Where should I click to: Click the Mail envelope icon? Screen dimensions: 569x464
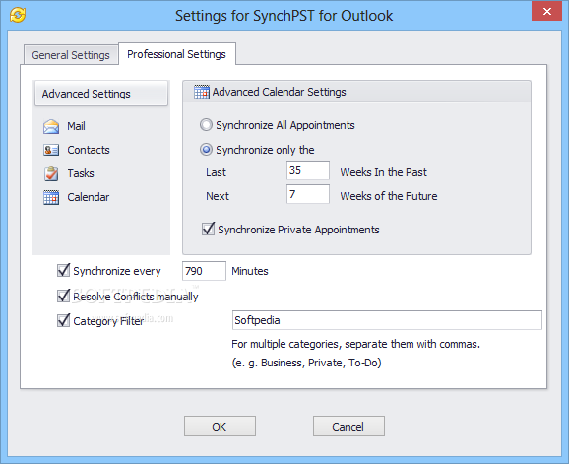click(51, 127)
